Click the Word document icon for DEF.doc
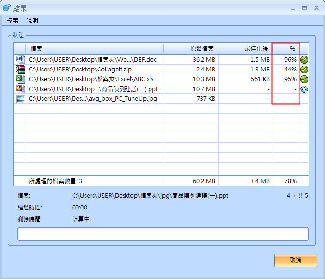Viewport: 325px width, 279px height. tap(20, 60)
